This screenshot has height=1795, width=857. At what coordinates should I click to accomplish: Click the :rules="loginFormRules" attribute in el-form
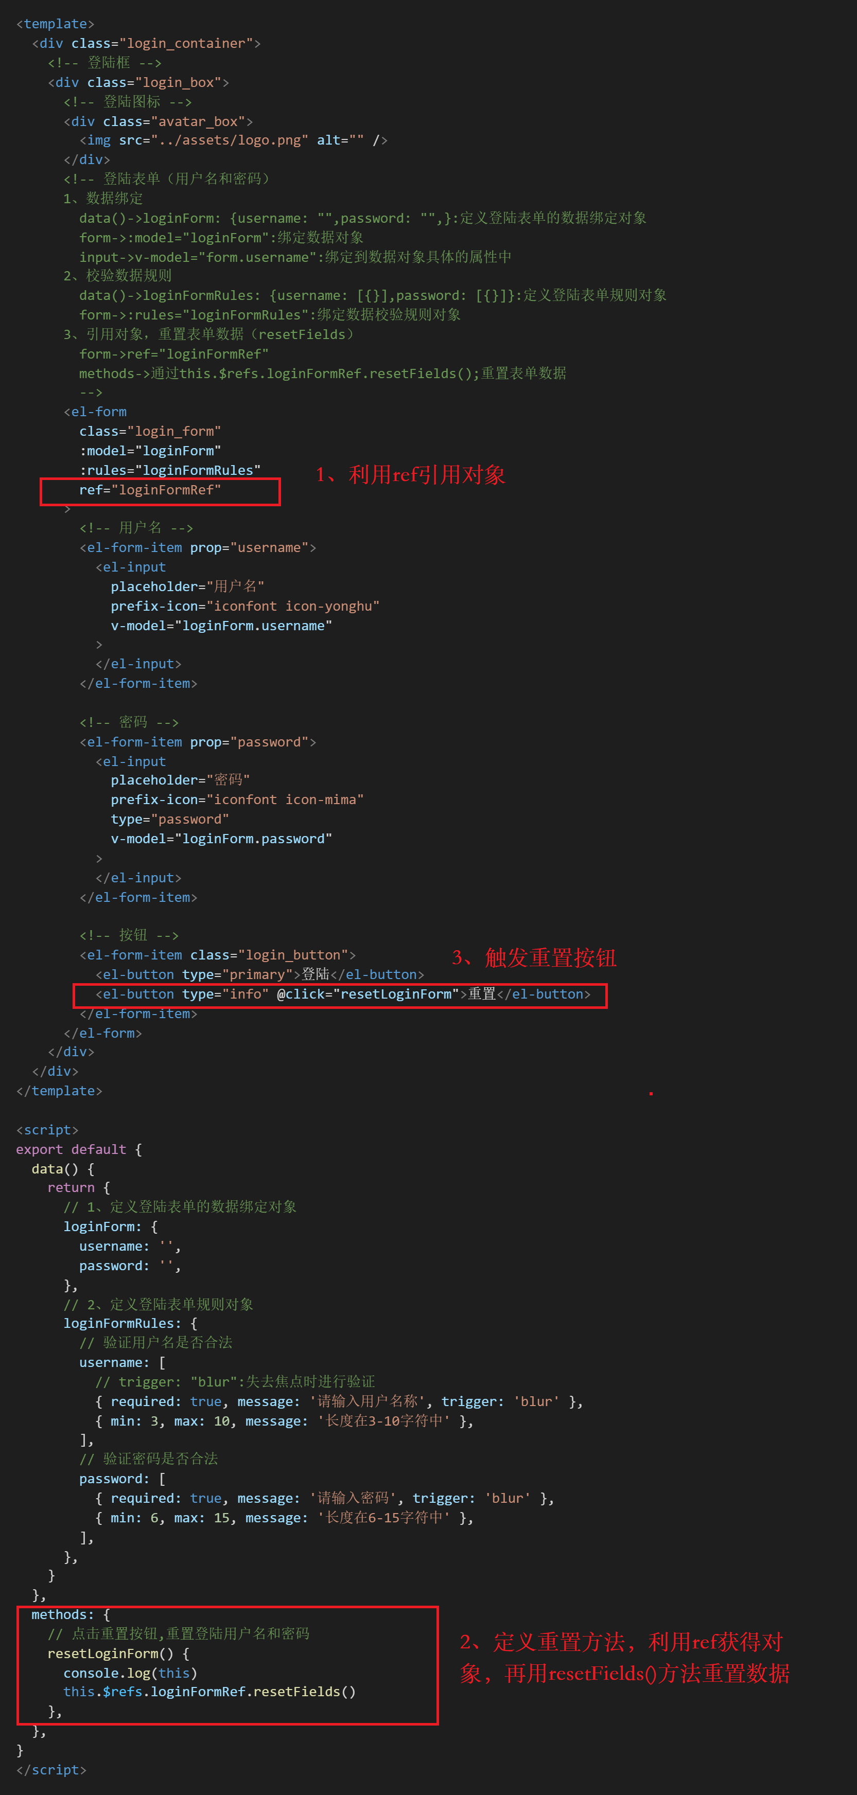pyautogui.click(x=170, y=470)
